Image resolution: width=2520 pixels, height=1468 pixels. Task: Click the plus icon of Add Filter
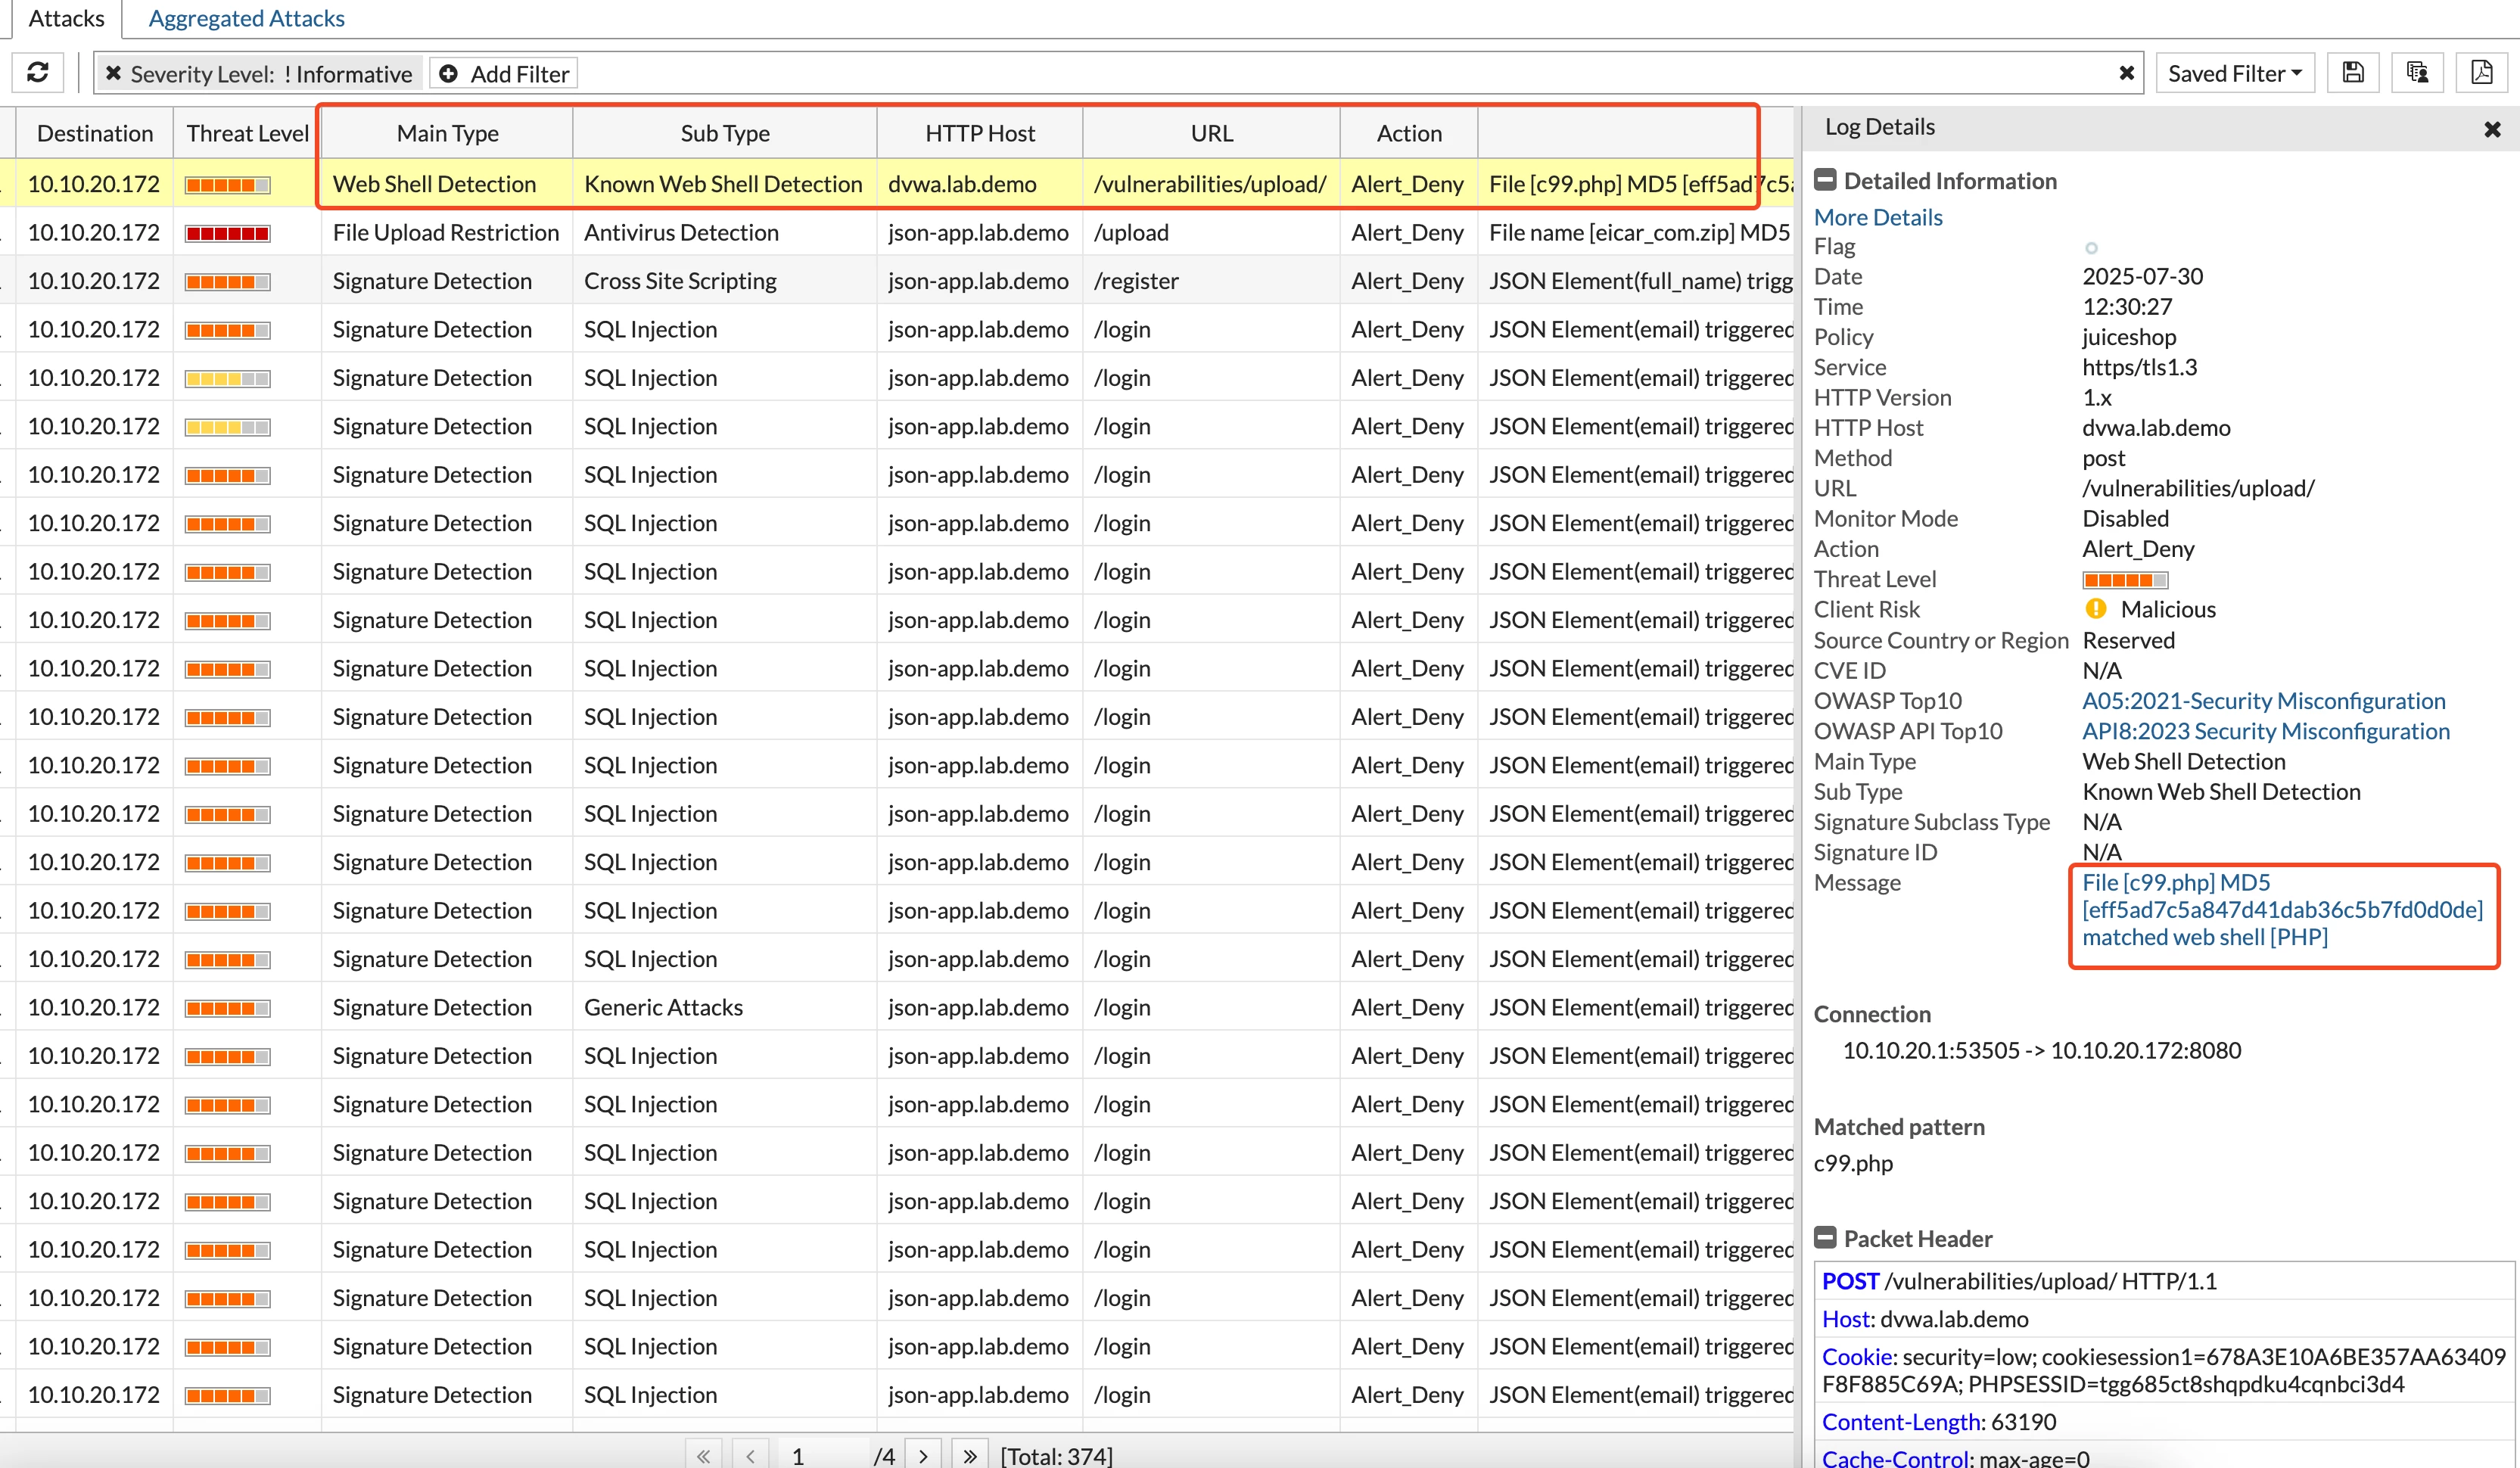(449, 73)
